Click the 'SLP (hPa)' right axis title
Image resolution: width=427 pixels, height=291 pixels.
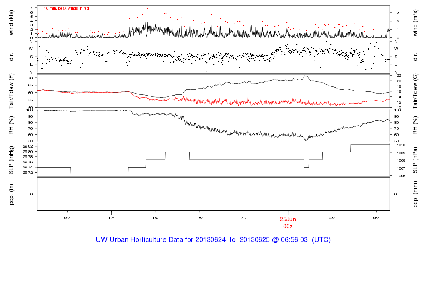[415, 160]
